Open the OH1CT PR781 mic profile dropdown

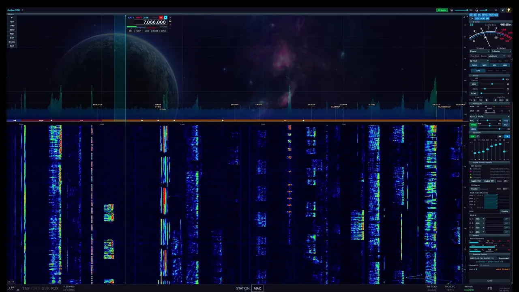pyautogui.click(x=489, y=116)
